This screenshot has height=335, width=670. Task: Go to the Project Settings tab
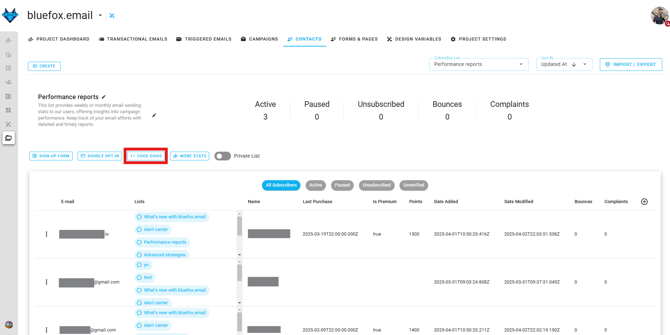(x=479, y=39)
